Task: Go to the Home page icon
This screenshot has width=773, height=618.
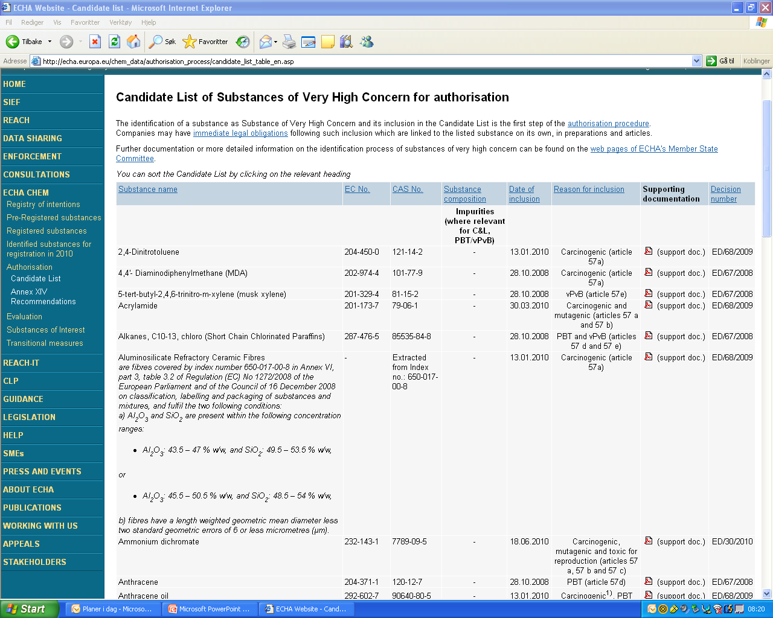Action: (x=133, y=42)
